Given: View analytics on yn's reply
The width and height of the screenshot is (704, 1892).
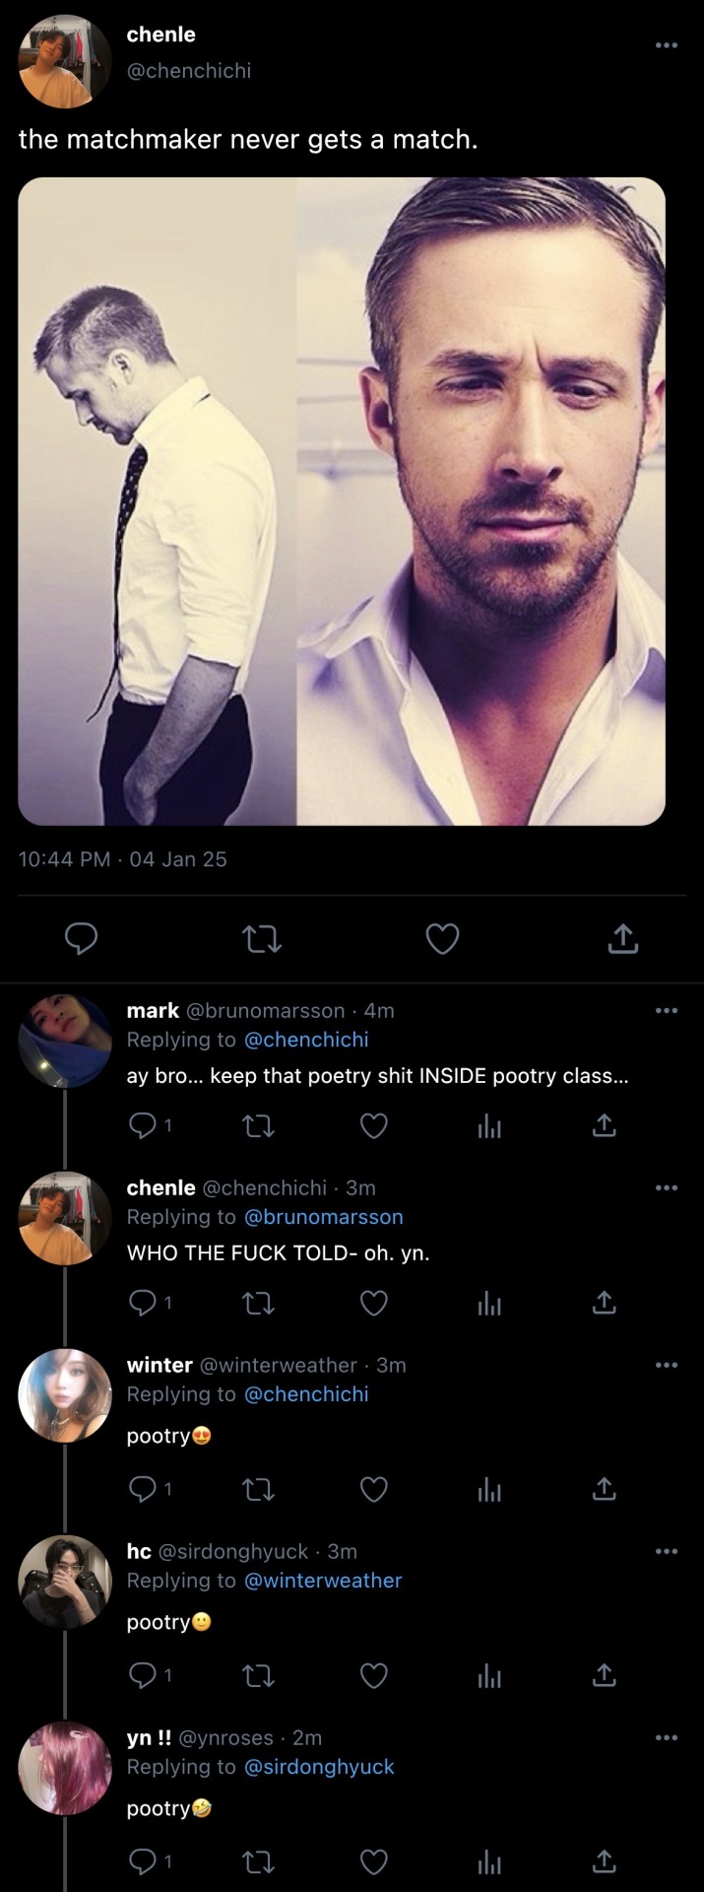Looking at the screenshot, I should point(488,1861).
